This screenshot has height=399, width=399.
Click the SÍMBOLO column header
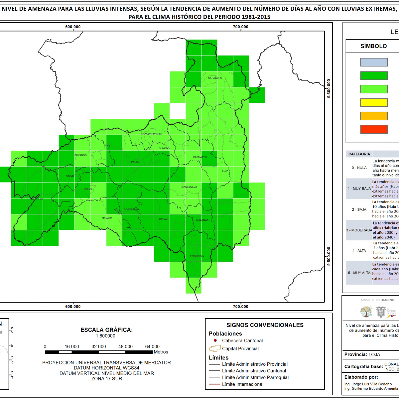tap(373, 46)
